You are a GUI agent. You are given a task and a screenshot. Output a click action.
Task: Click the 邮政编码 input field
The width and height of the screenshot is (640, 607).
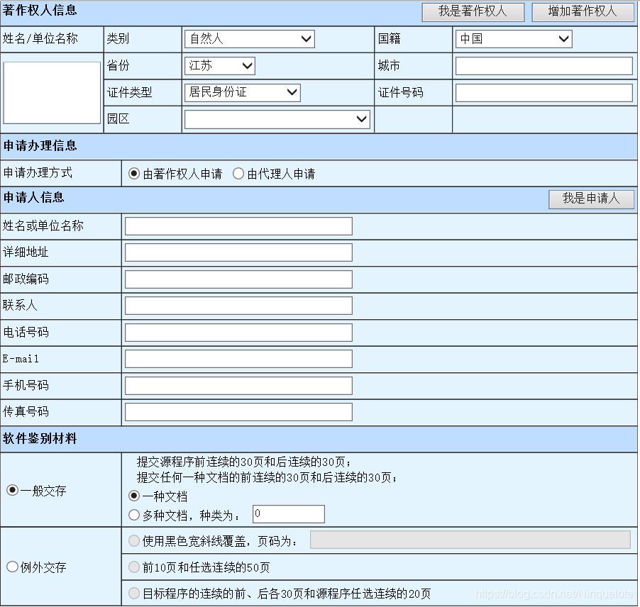click(238, 279)
